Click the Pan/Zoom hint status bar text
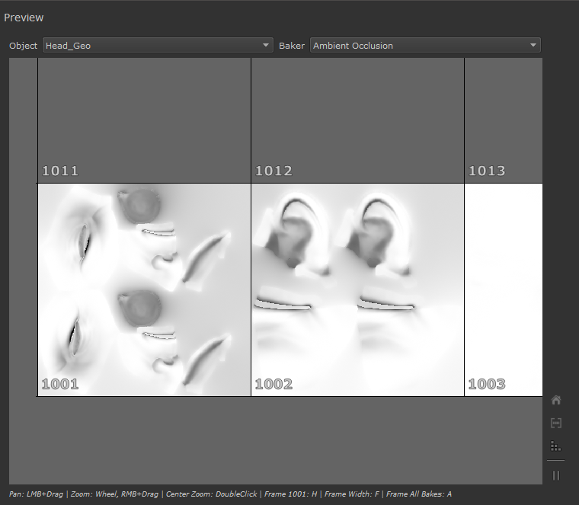 pos(229,494)
